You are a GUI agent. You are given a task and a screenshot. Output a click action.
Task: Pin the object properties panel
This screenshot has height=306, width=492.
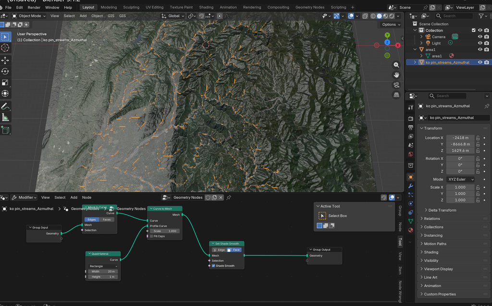tap(487, 106)
